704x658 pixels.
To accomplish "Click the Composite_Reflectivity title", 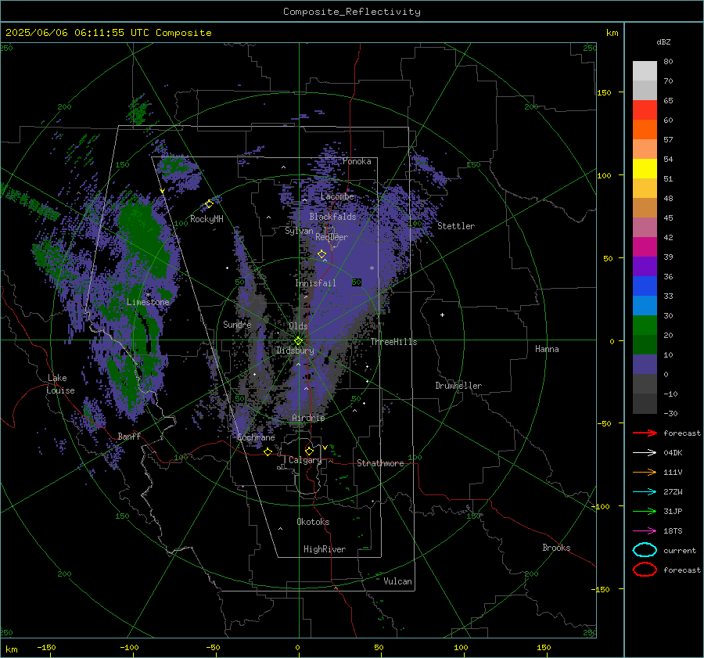I will [x=351, y=12].
